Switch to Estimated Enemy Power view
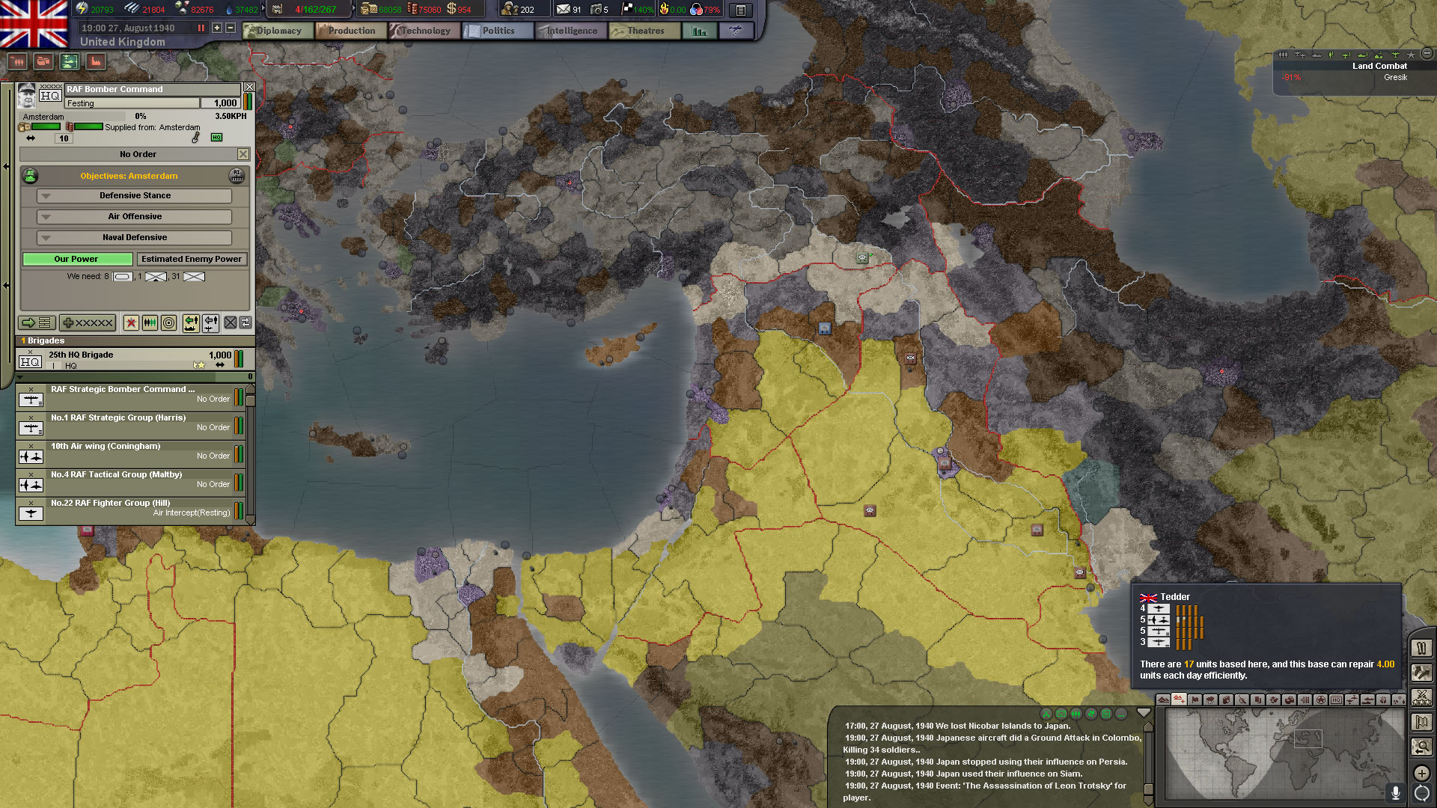1437x808 pixels. [x=192, y=259]
